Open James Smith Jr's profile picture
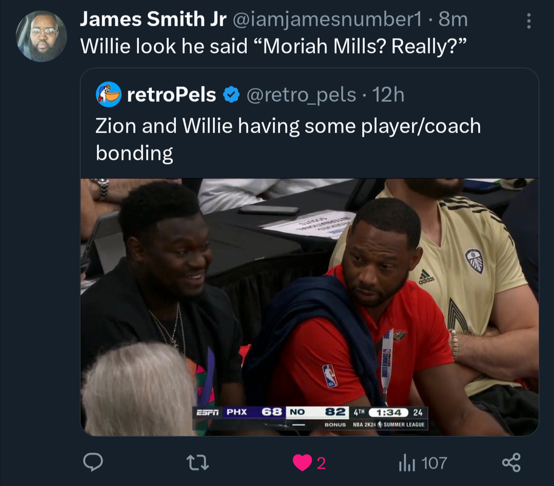The height and width of the screenshot is (486, 554). (41, 36)
